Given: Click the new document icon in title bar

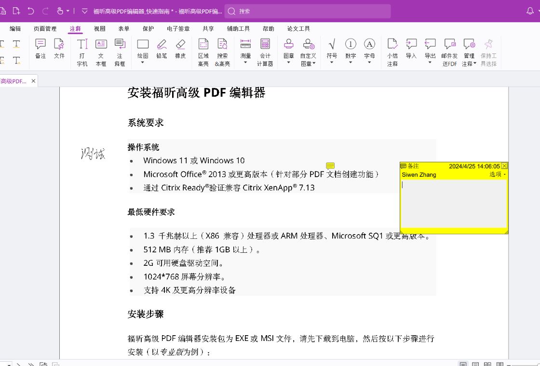Looking at the screenshot, I should tap(16, 11).
